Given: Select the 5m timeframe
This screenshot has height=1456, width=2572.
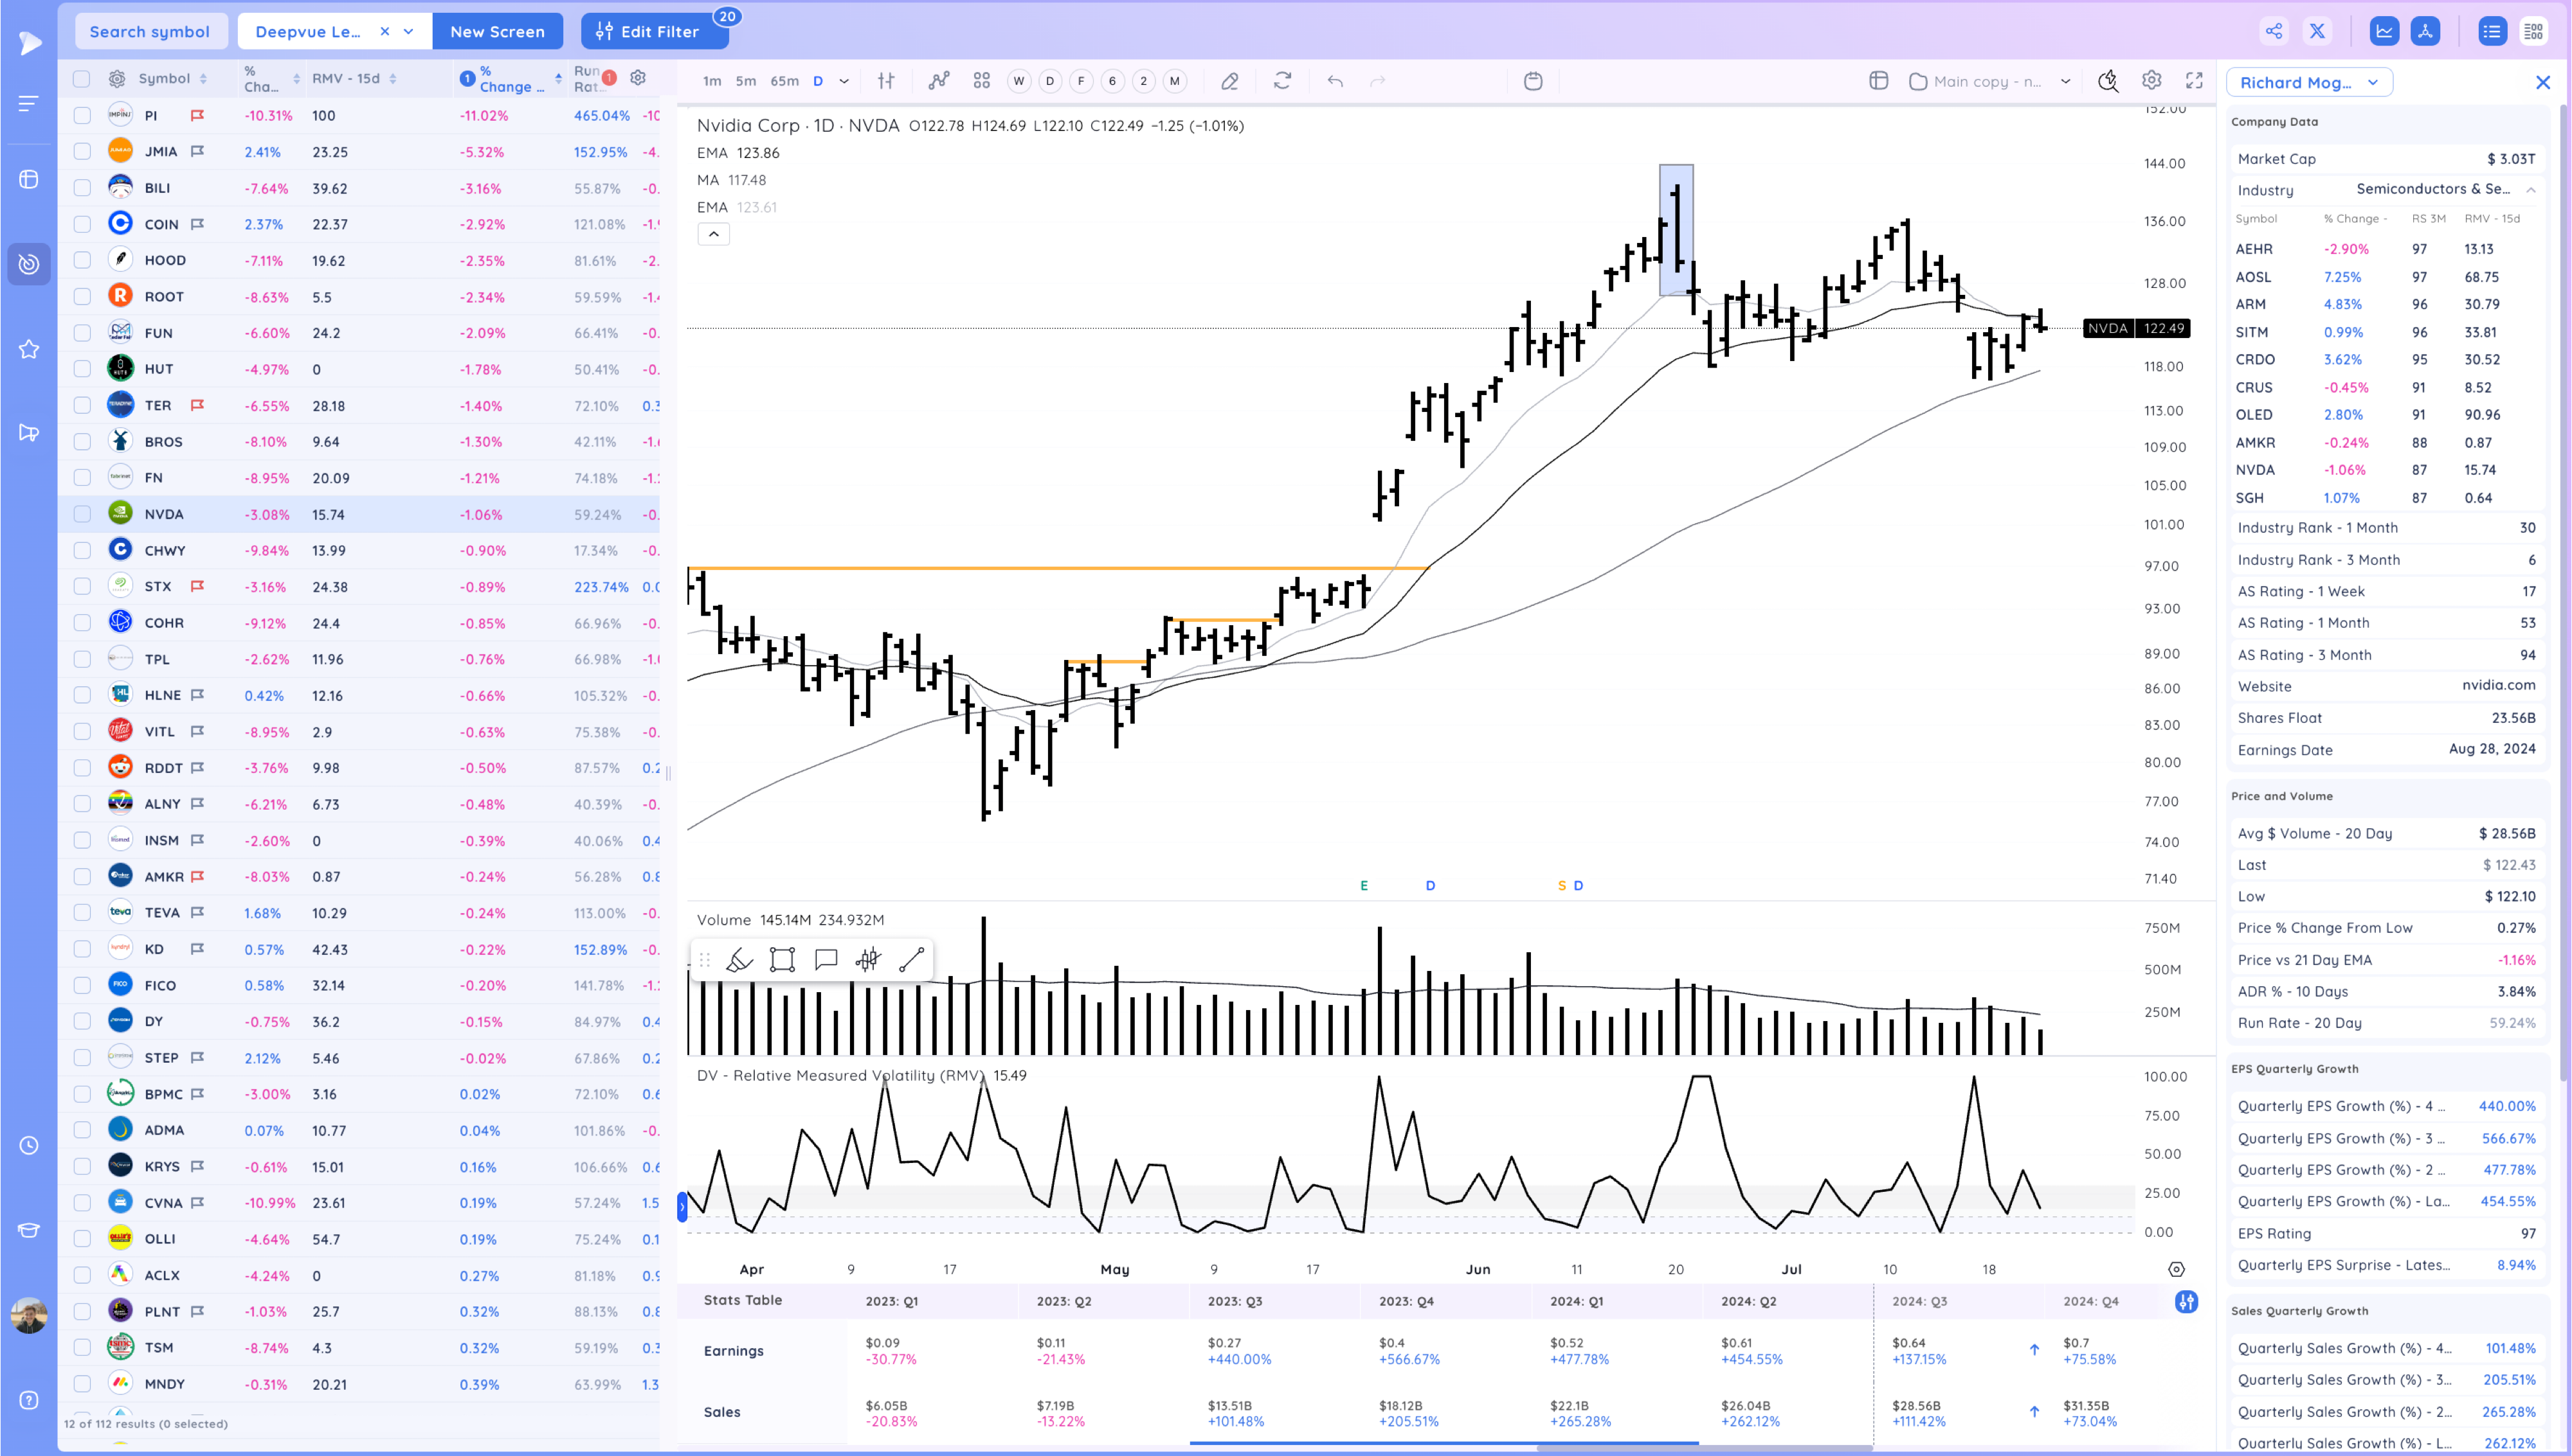Looking at the screenshot, I should pos(745,81).
